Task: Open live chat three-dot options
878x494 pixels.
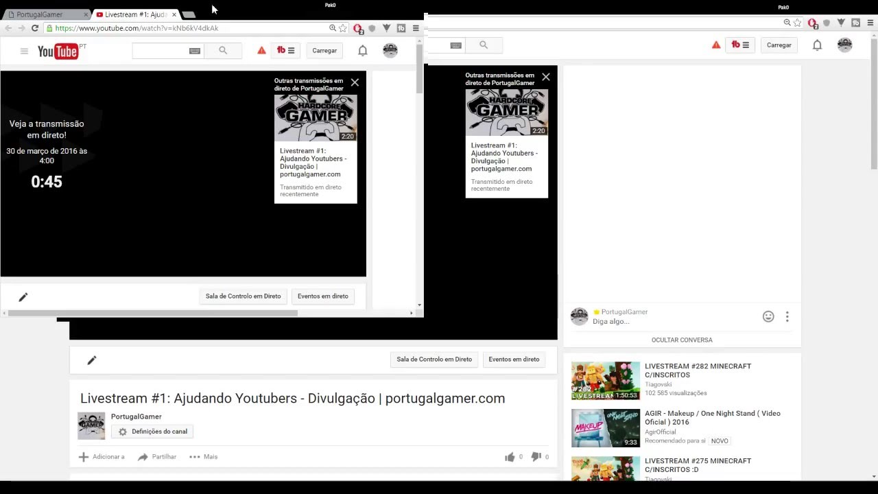Action: [x=787, y=316]
